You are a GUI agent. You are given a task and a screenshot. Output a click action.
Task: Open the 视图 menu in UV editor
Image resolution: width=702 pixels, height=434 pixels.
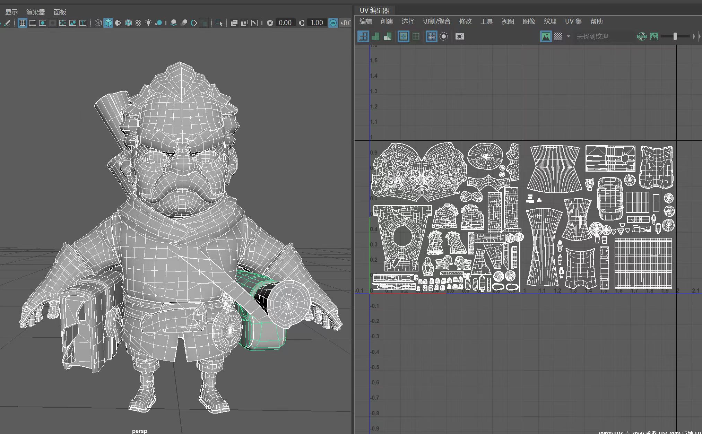[x=508, y=21]
